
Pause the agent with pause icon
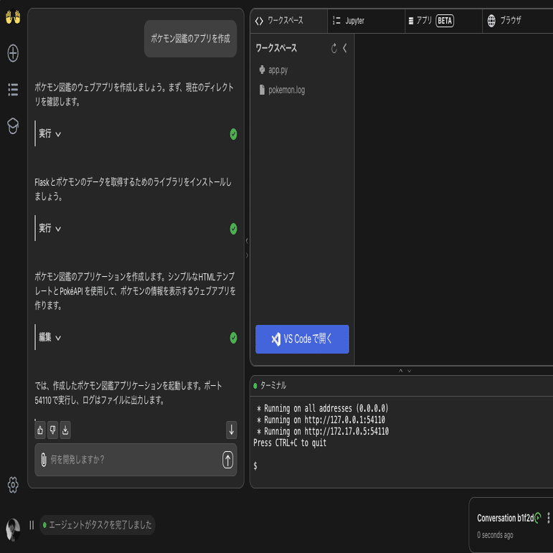[x=32, y=525]
